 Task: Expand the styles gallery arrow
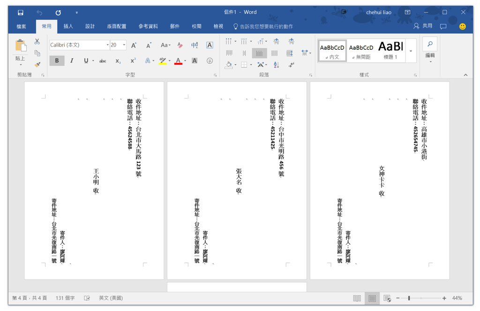pyautogui.click(x=411, y=51)
